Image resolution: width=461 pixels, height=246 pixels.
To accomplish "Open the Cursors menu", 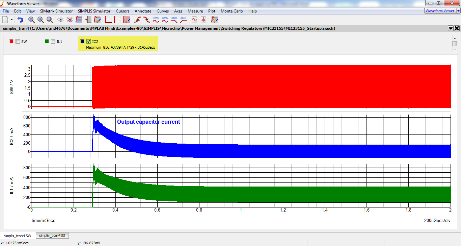I will click(123, 11).
